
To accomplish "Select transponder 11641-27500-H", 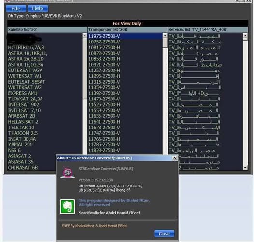I will tap(125, 122).
